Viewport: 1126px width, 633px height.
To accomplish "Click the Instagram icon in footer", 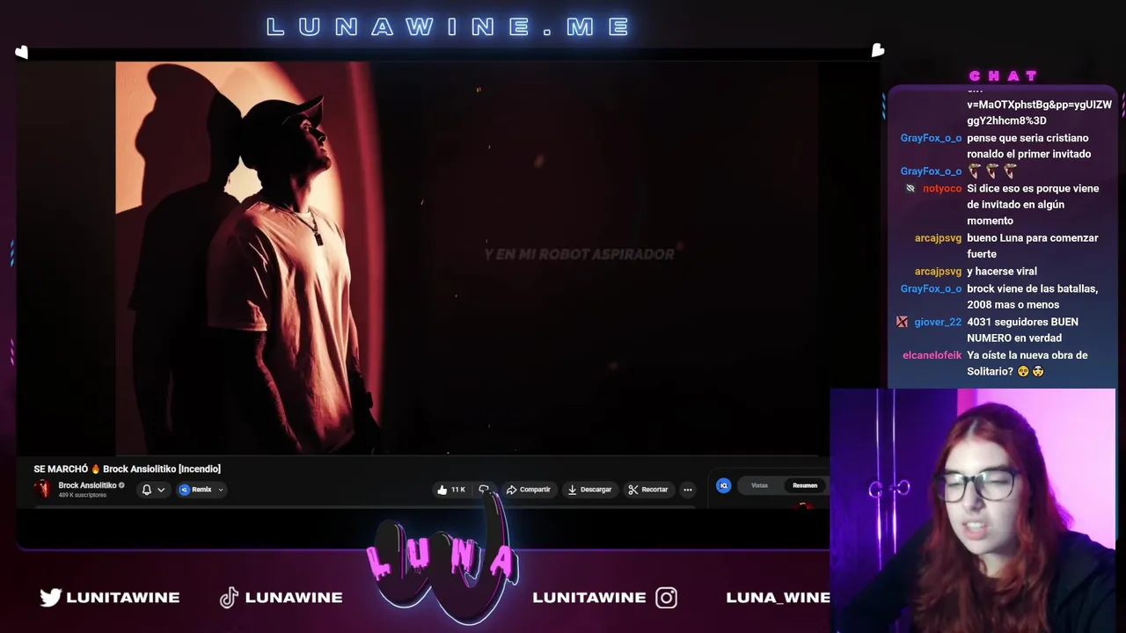I will [666, 598].
